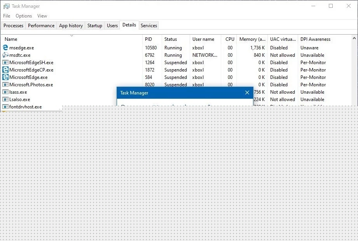Click the NETWORK... user name cell

pyautogui.click(x=205, y=55)
